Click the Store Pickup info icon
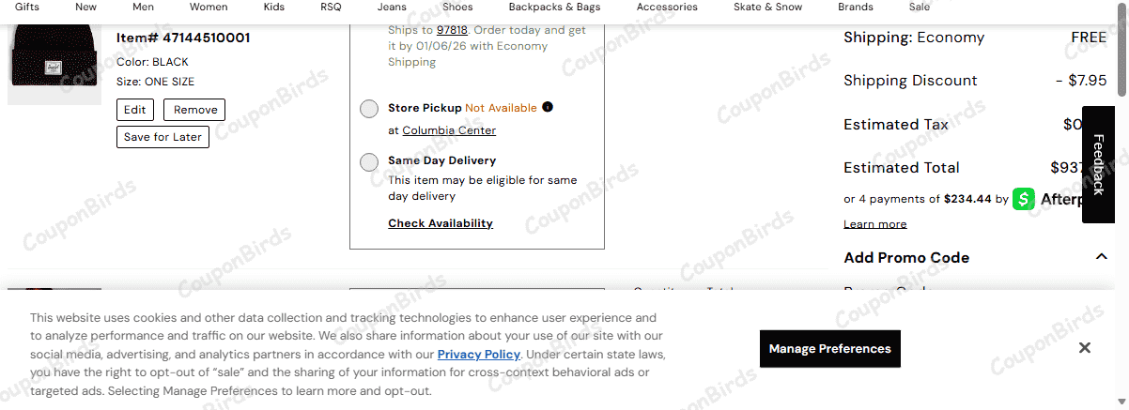Image resolution: width=1129 pixels, height=410 pixels. tap(548, 107)
